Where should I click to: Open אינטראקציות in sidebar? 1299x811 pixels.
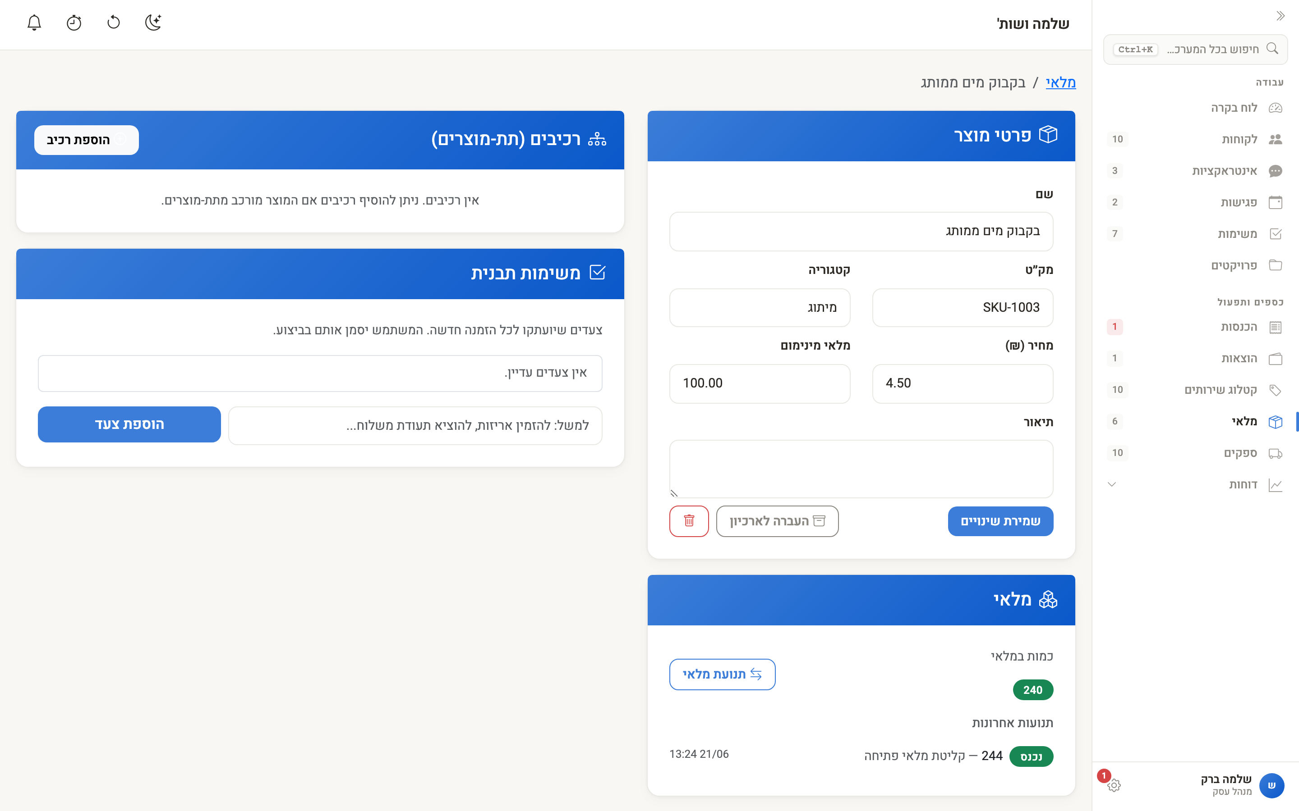point(1195,171)
